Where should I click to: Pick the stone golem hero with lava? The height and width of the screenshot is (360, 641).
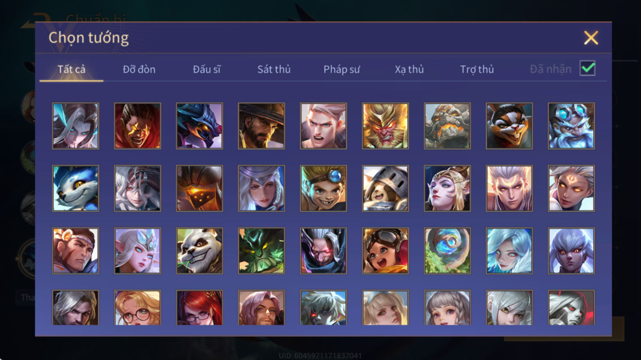click(447, 126)
